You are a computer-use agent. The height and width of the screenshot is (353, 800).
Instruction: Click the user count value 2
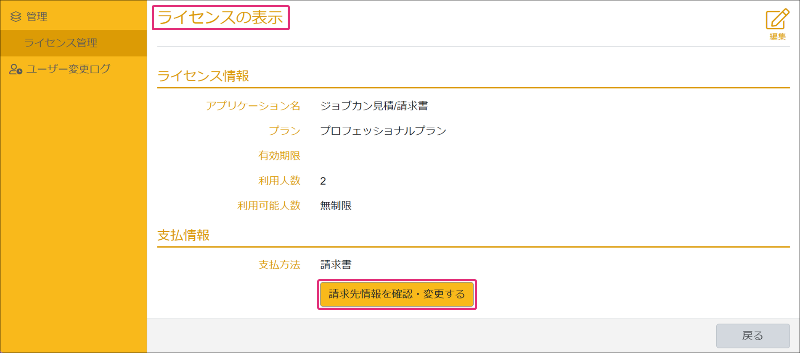323,181
